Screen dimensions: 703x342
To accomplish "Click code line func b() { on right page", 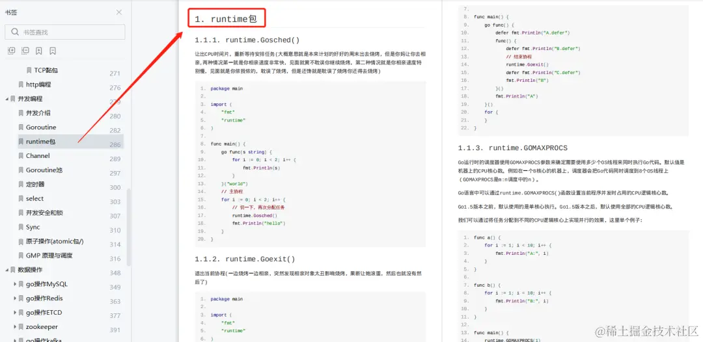I will (487, 285).
